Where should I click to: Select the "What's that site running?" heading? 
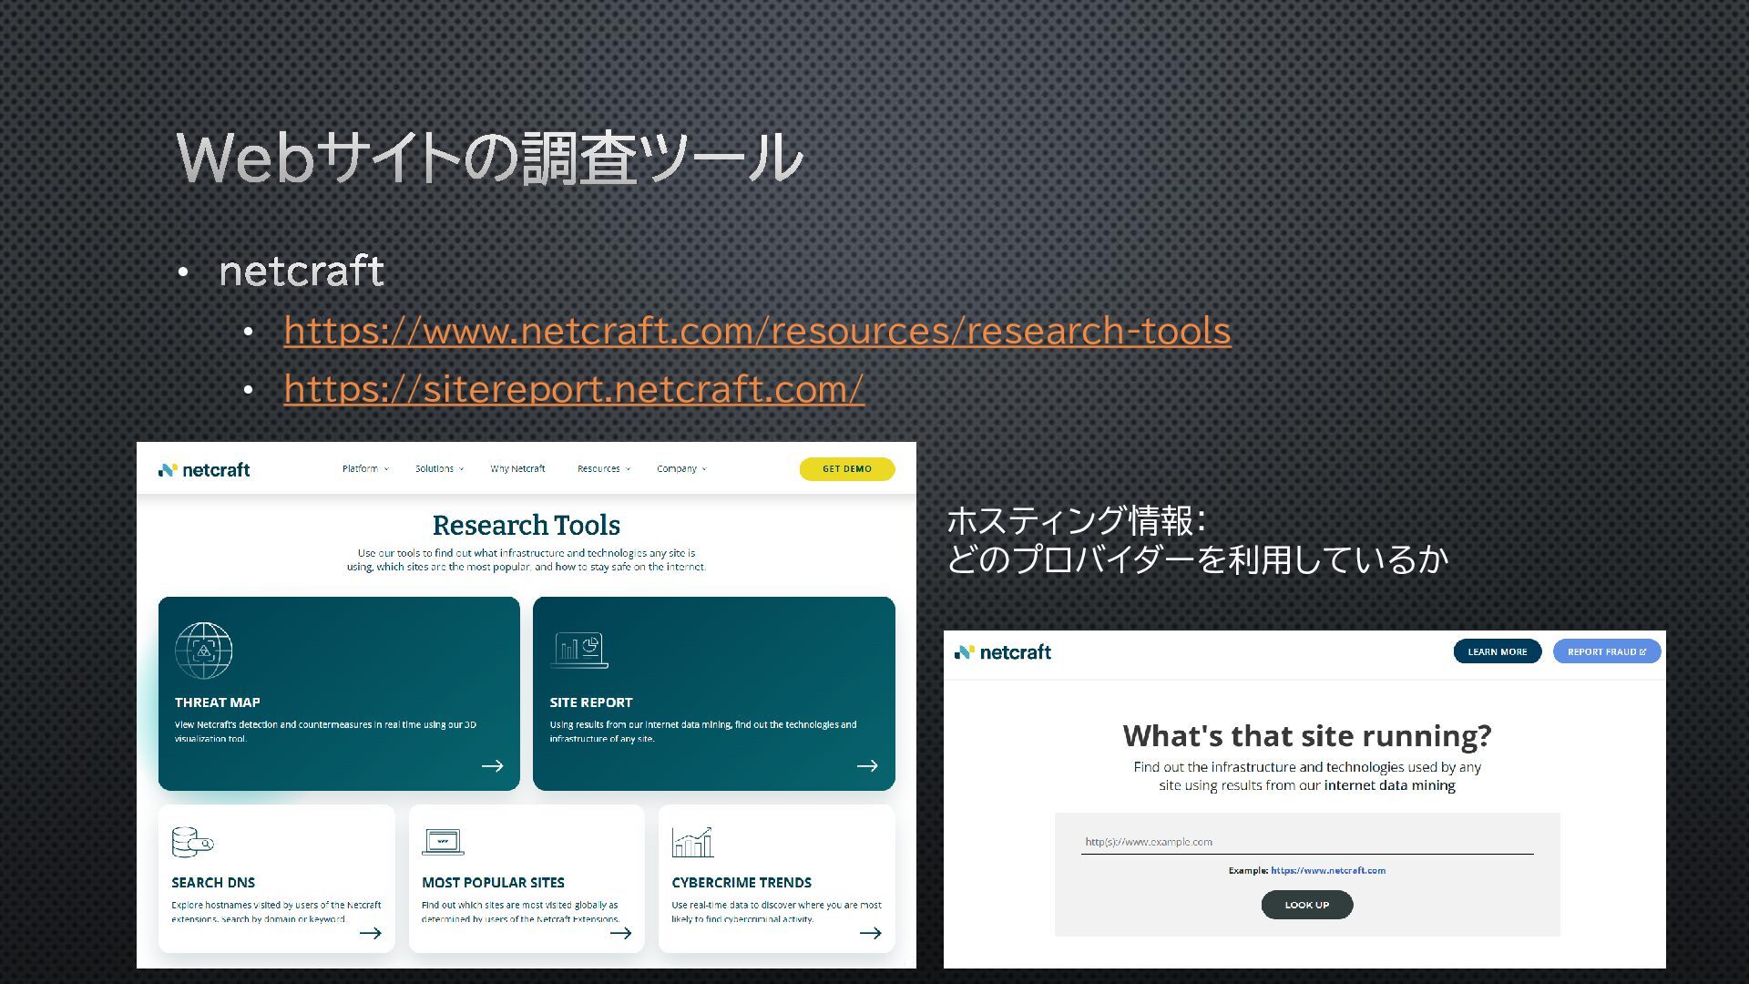click(x=1307, y=735)
